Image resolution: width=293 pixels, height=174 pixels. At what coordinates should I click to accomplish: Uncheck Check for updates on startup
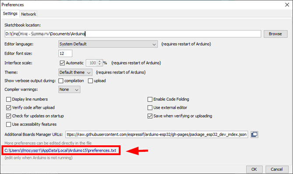(8, 116)
